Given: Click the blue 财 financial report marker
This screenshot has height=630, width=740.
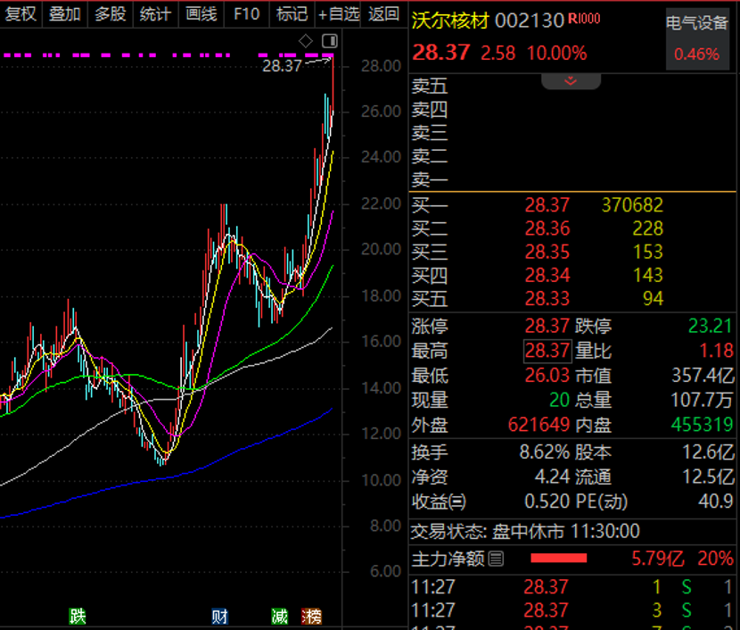Looking at the screenshot, I should click(x=219, y=616).
